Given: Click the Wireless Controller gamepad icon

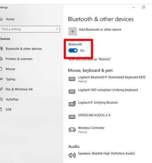Looking at the screenshot, I should pos(72,130).
